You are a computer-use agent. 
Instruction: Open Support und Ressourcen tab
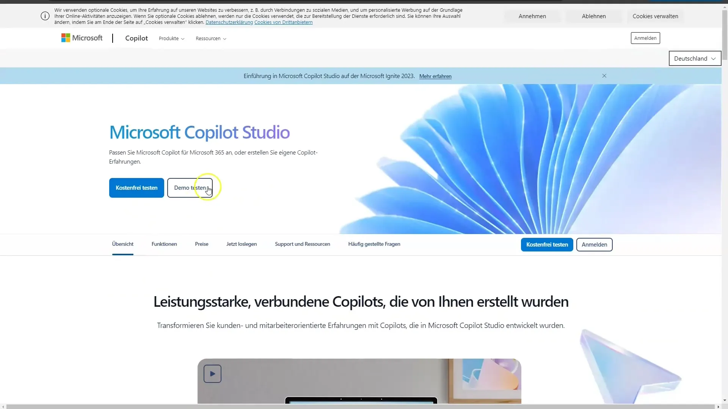pos(303,244)
